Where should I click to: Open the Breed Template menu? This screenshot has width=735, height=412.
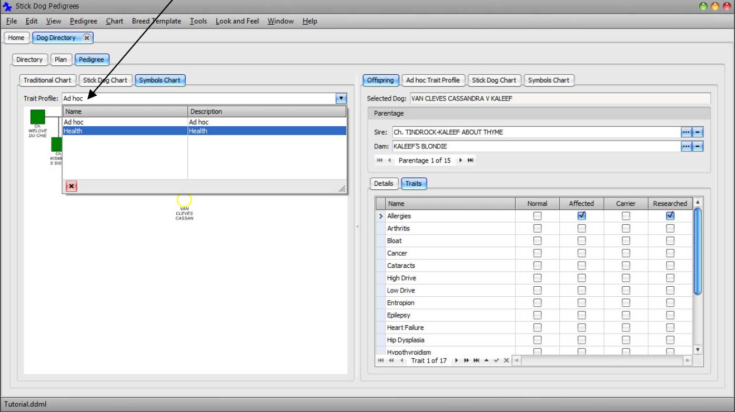click(156, 21)
